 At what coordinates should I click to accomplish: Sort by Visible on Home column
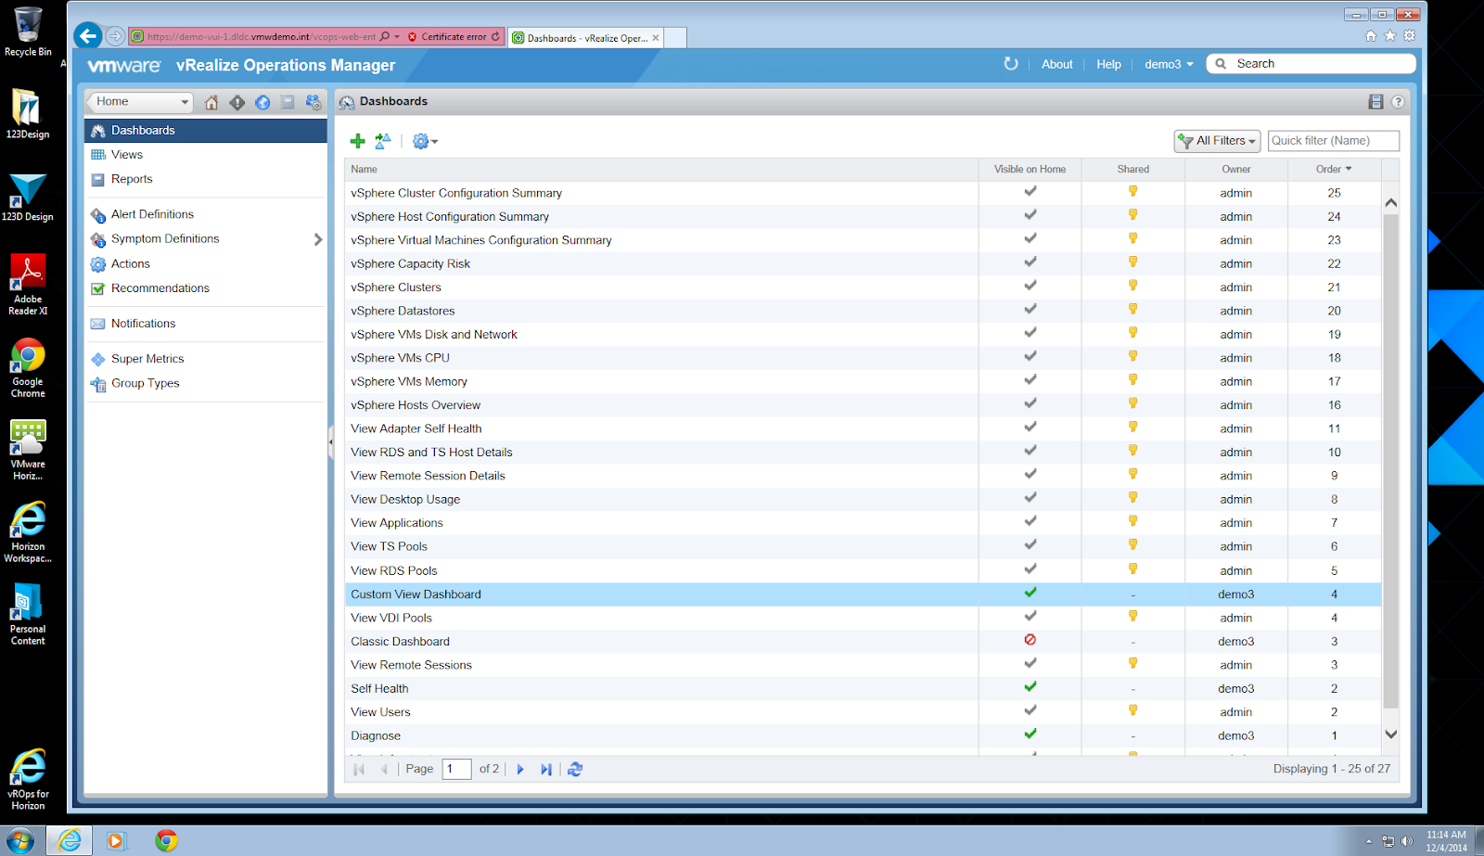[x=1030, y=170]
